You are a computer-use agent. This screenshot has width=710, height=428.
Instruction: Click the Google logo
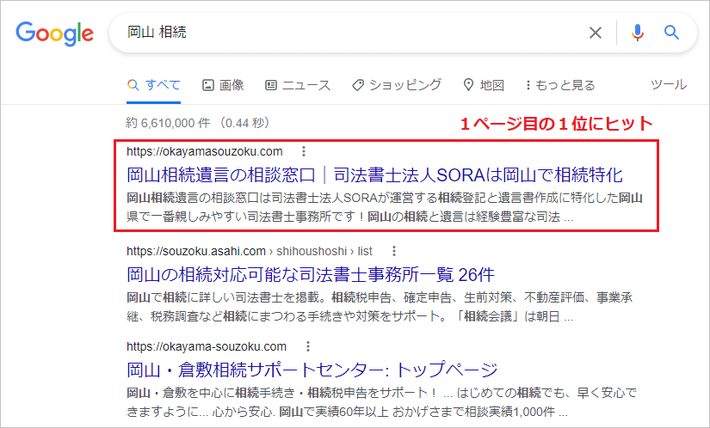pyautogui.click(x=55, y=33)
